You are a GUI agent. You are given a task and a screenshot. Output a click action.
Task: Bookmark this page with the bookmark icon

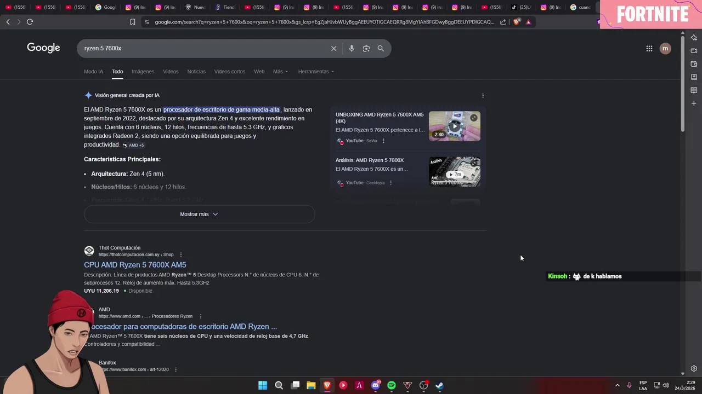point(133,22)
